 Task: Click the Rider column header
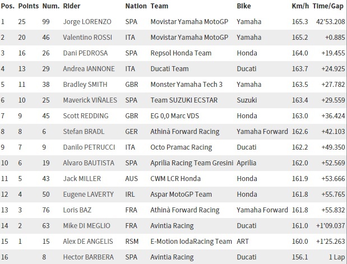point(71,6)
